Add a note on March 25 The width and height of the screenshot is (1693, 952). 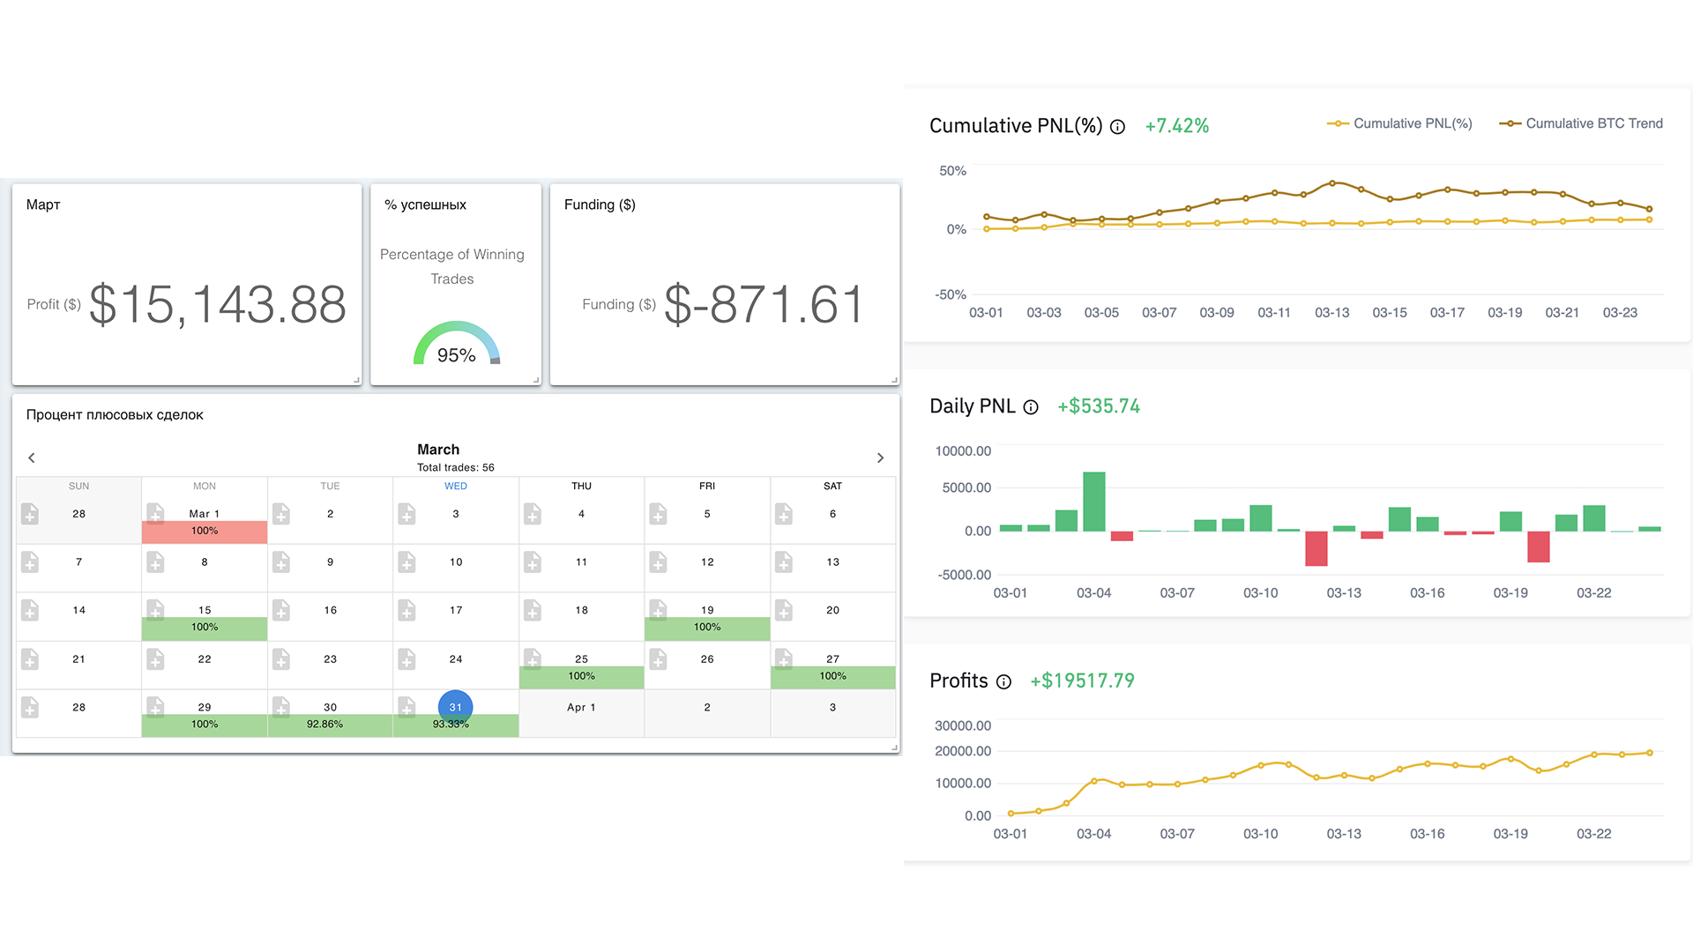533,658
